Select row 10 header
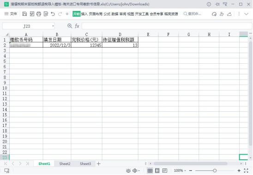 5,88
